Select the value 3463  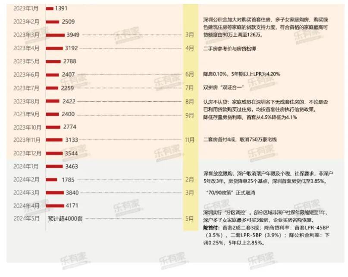[x=72, y=166]
